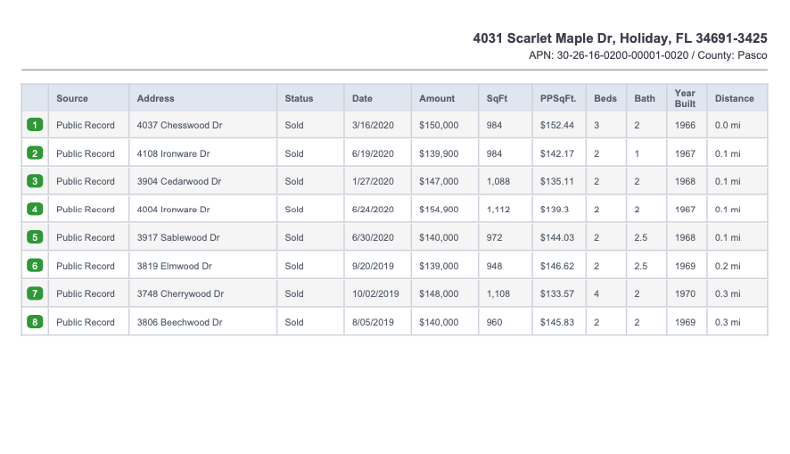Click the green number 1 badge
Screen dimensions: 790x454
35,125
